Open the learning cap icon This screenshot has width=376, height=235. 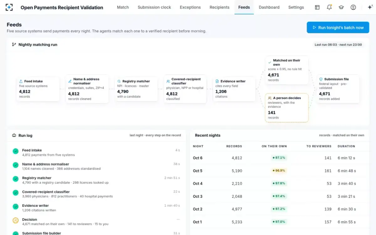pyautogui.click(x=341, y=7)
